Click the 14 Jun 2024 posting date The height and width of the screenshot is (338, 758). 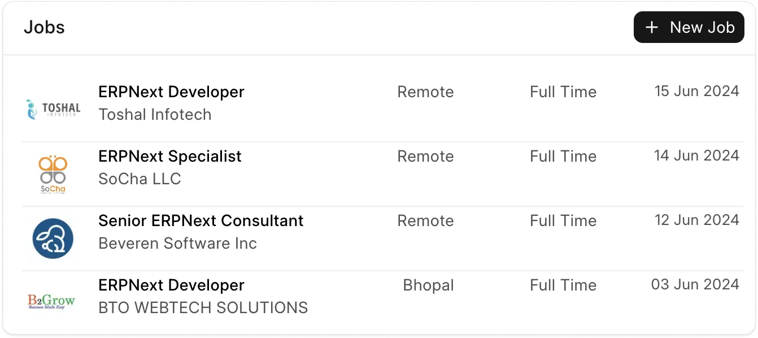(x=696, y=155)
